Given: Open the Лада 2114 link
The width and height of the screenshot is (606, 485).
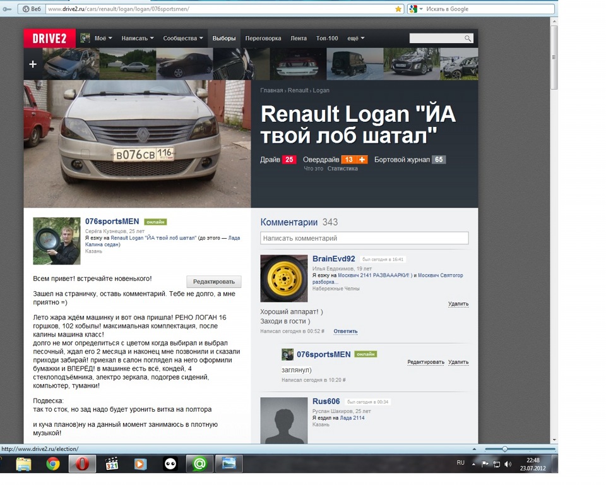Looking at the screenshot, I should tap(352, 417).
